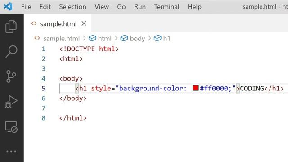The height and width of the screenshot is (162, 288).
Task: Click the CODING heading text on line 5
Action: click(x=252, y=89)
